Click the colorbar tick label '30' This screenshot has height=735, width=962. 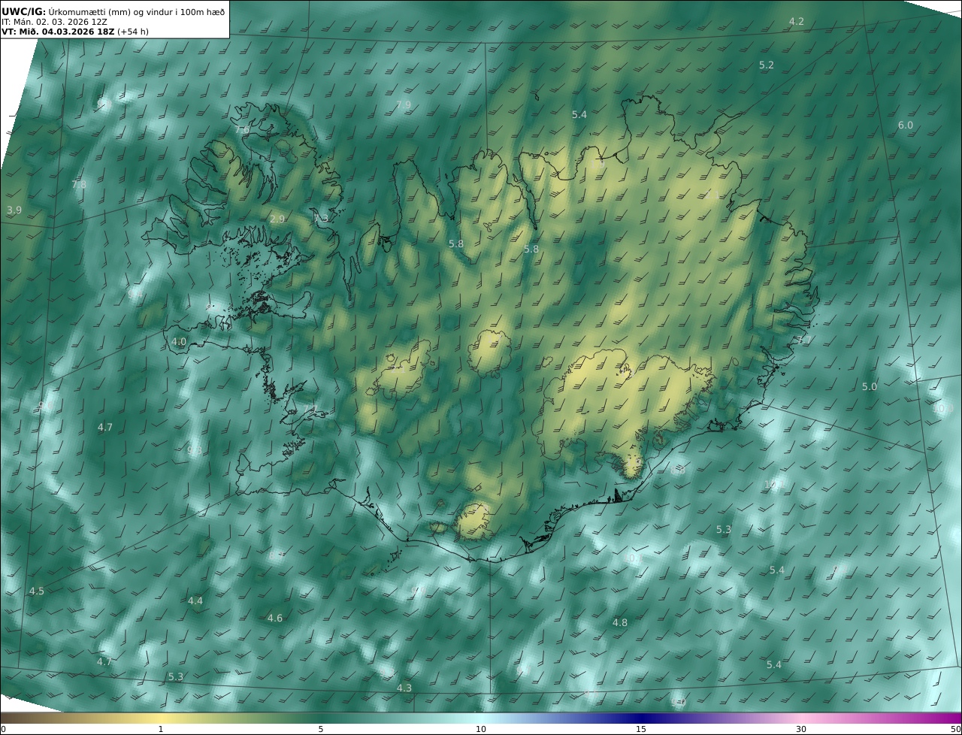coord(801,729)
